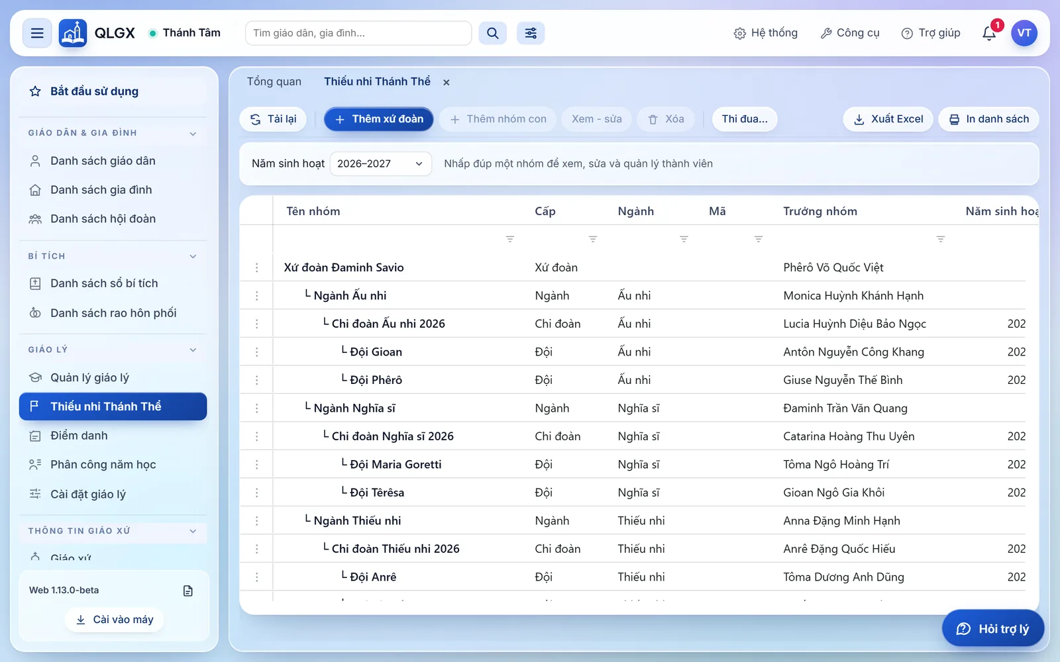Viewport: 1060px width, 662px height.
Task: Collapse the Thông tin giáo xứ section
Action: [193, 531]
